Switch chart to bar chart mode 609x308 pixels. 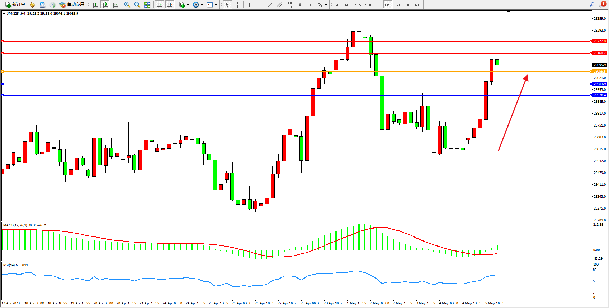point(95,5)
